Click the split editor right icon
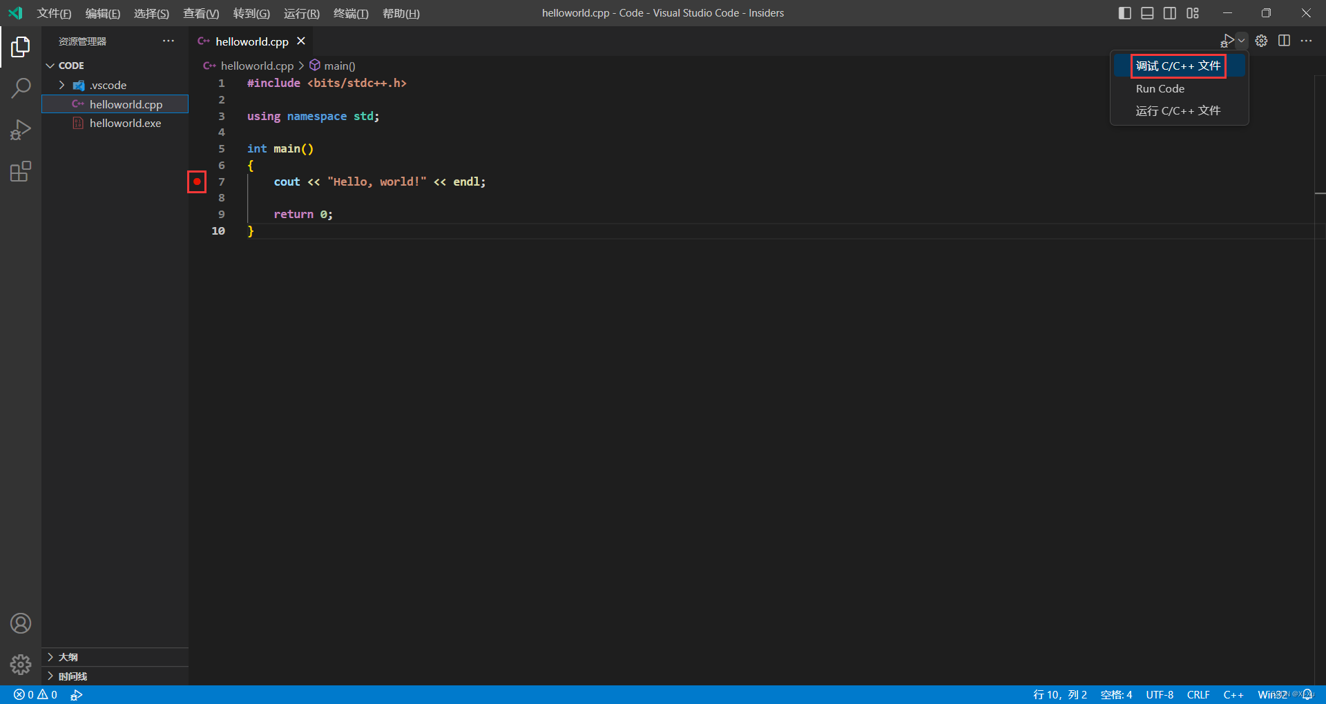 point(1284,41)
